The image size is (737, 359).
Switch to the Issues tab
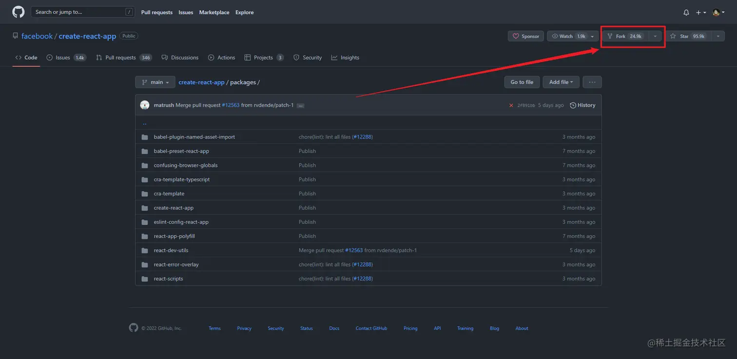62,57
